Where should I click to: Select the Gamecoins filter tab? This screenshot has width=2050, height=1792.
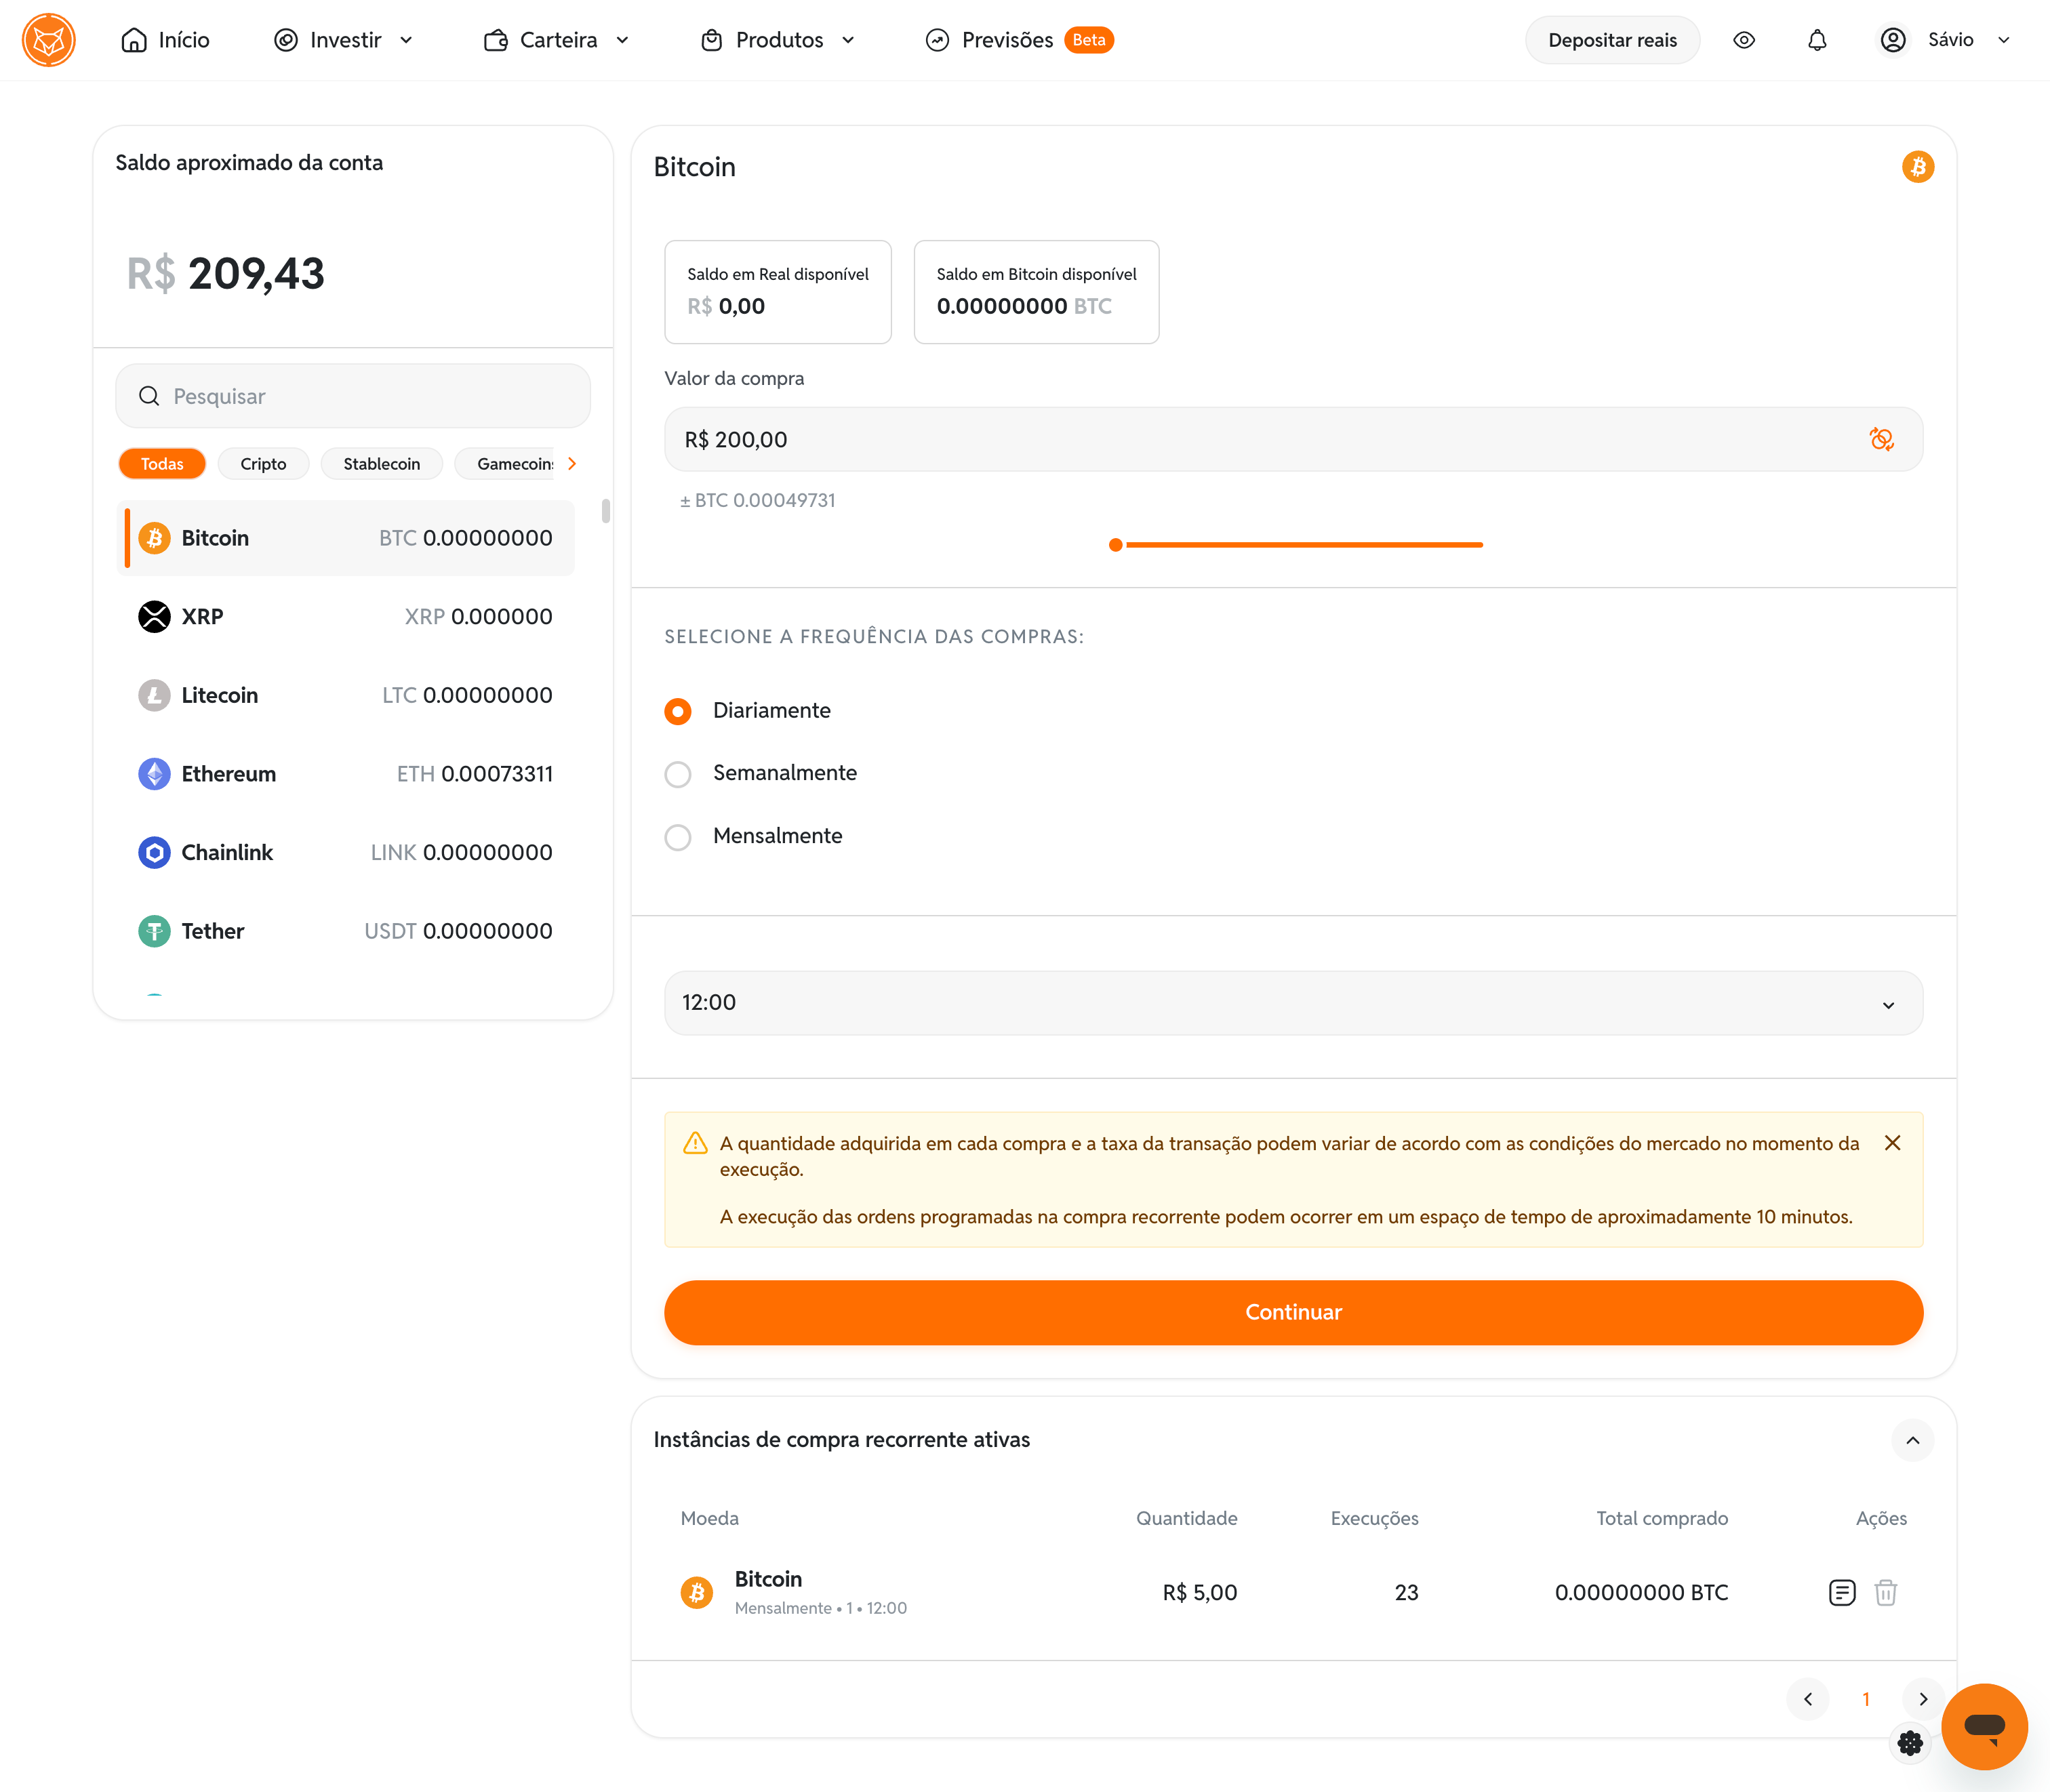[x=506, y=464]
